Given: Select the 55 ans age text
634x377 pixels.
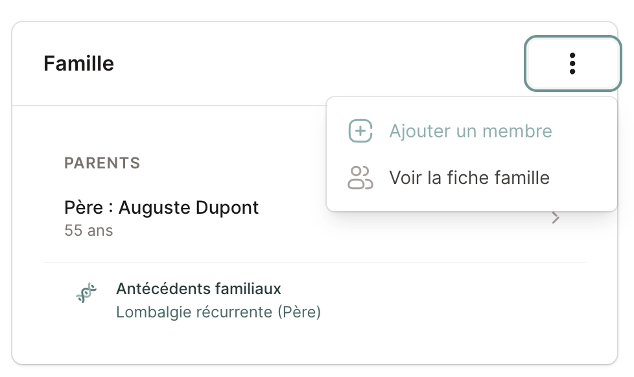Looking at the screenshot, I should (x=88, y=230).
